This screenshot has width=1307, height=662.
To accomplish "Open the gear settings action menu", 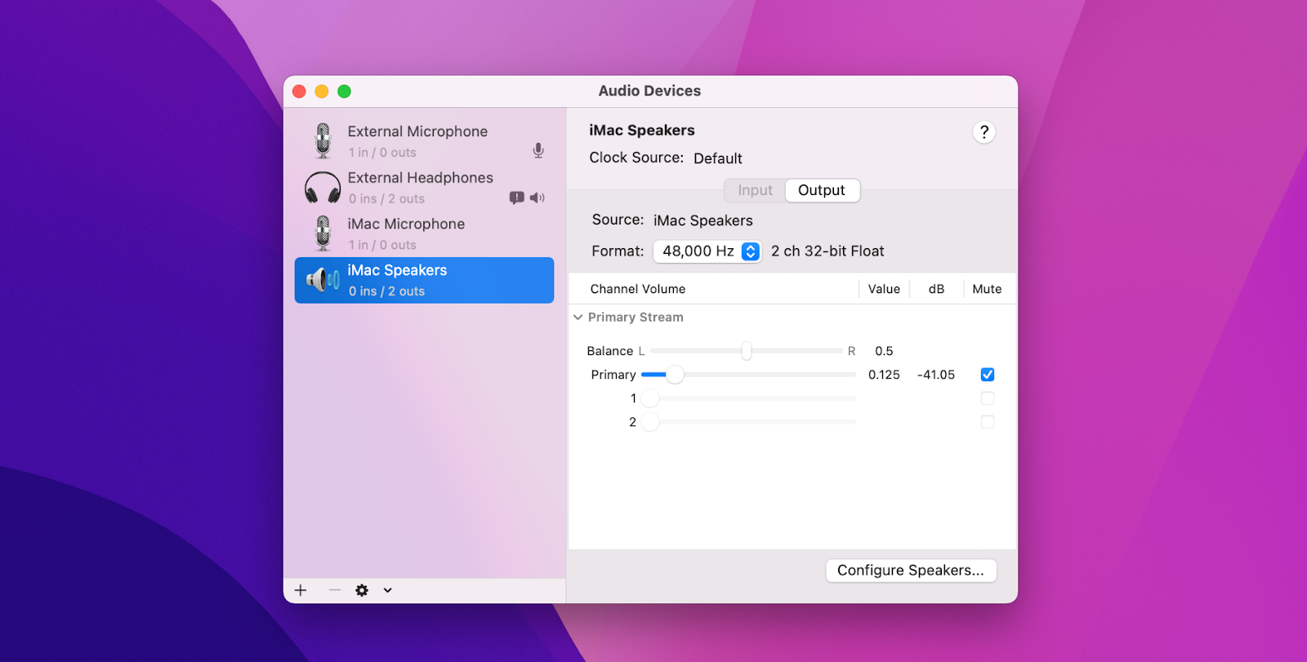I will [x=362, y=590].
